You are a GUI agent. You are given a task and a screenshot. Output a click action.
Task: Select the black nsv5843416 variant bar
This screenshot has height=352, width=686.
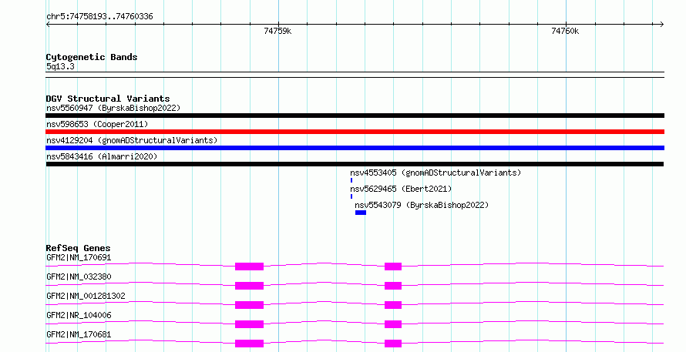click(x=355, y=164)
